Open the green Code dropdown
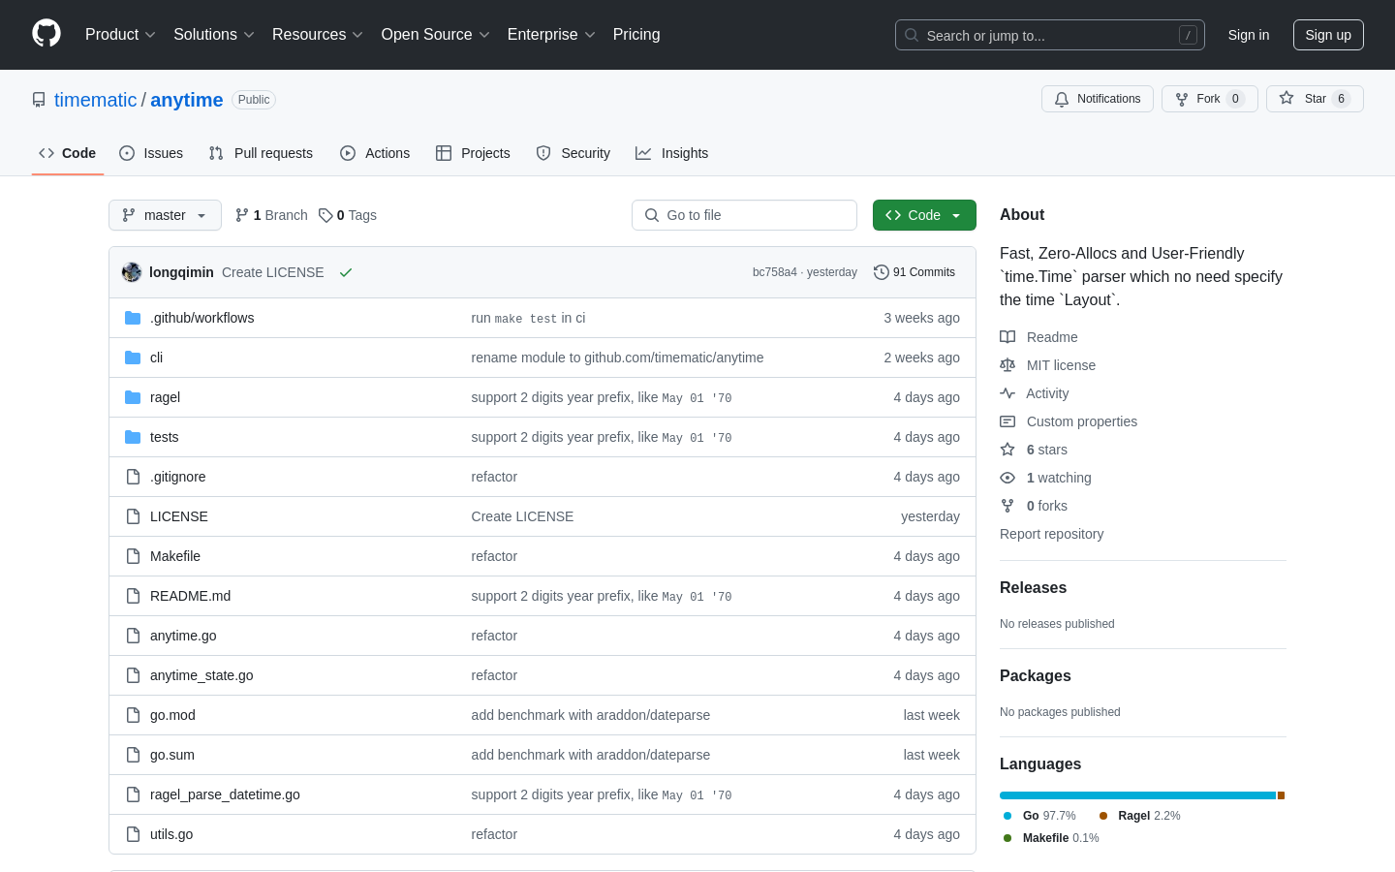The width and height of the screenshot is (1395, 872). pos(924,215)
